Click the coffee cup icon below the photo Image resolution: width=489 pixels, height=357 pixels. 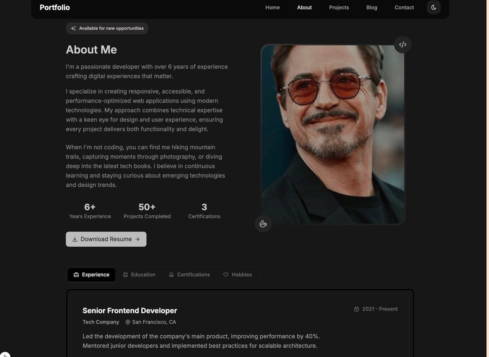[x=263, y=224]
